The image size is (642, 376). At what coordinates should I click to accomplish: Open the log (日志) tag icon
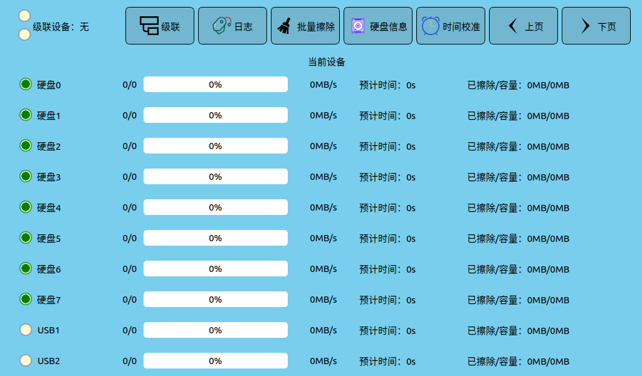(222, 26)
